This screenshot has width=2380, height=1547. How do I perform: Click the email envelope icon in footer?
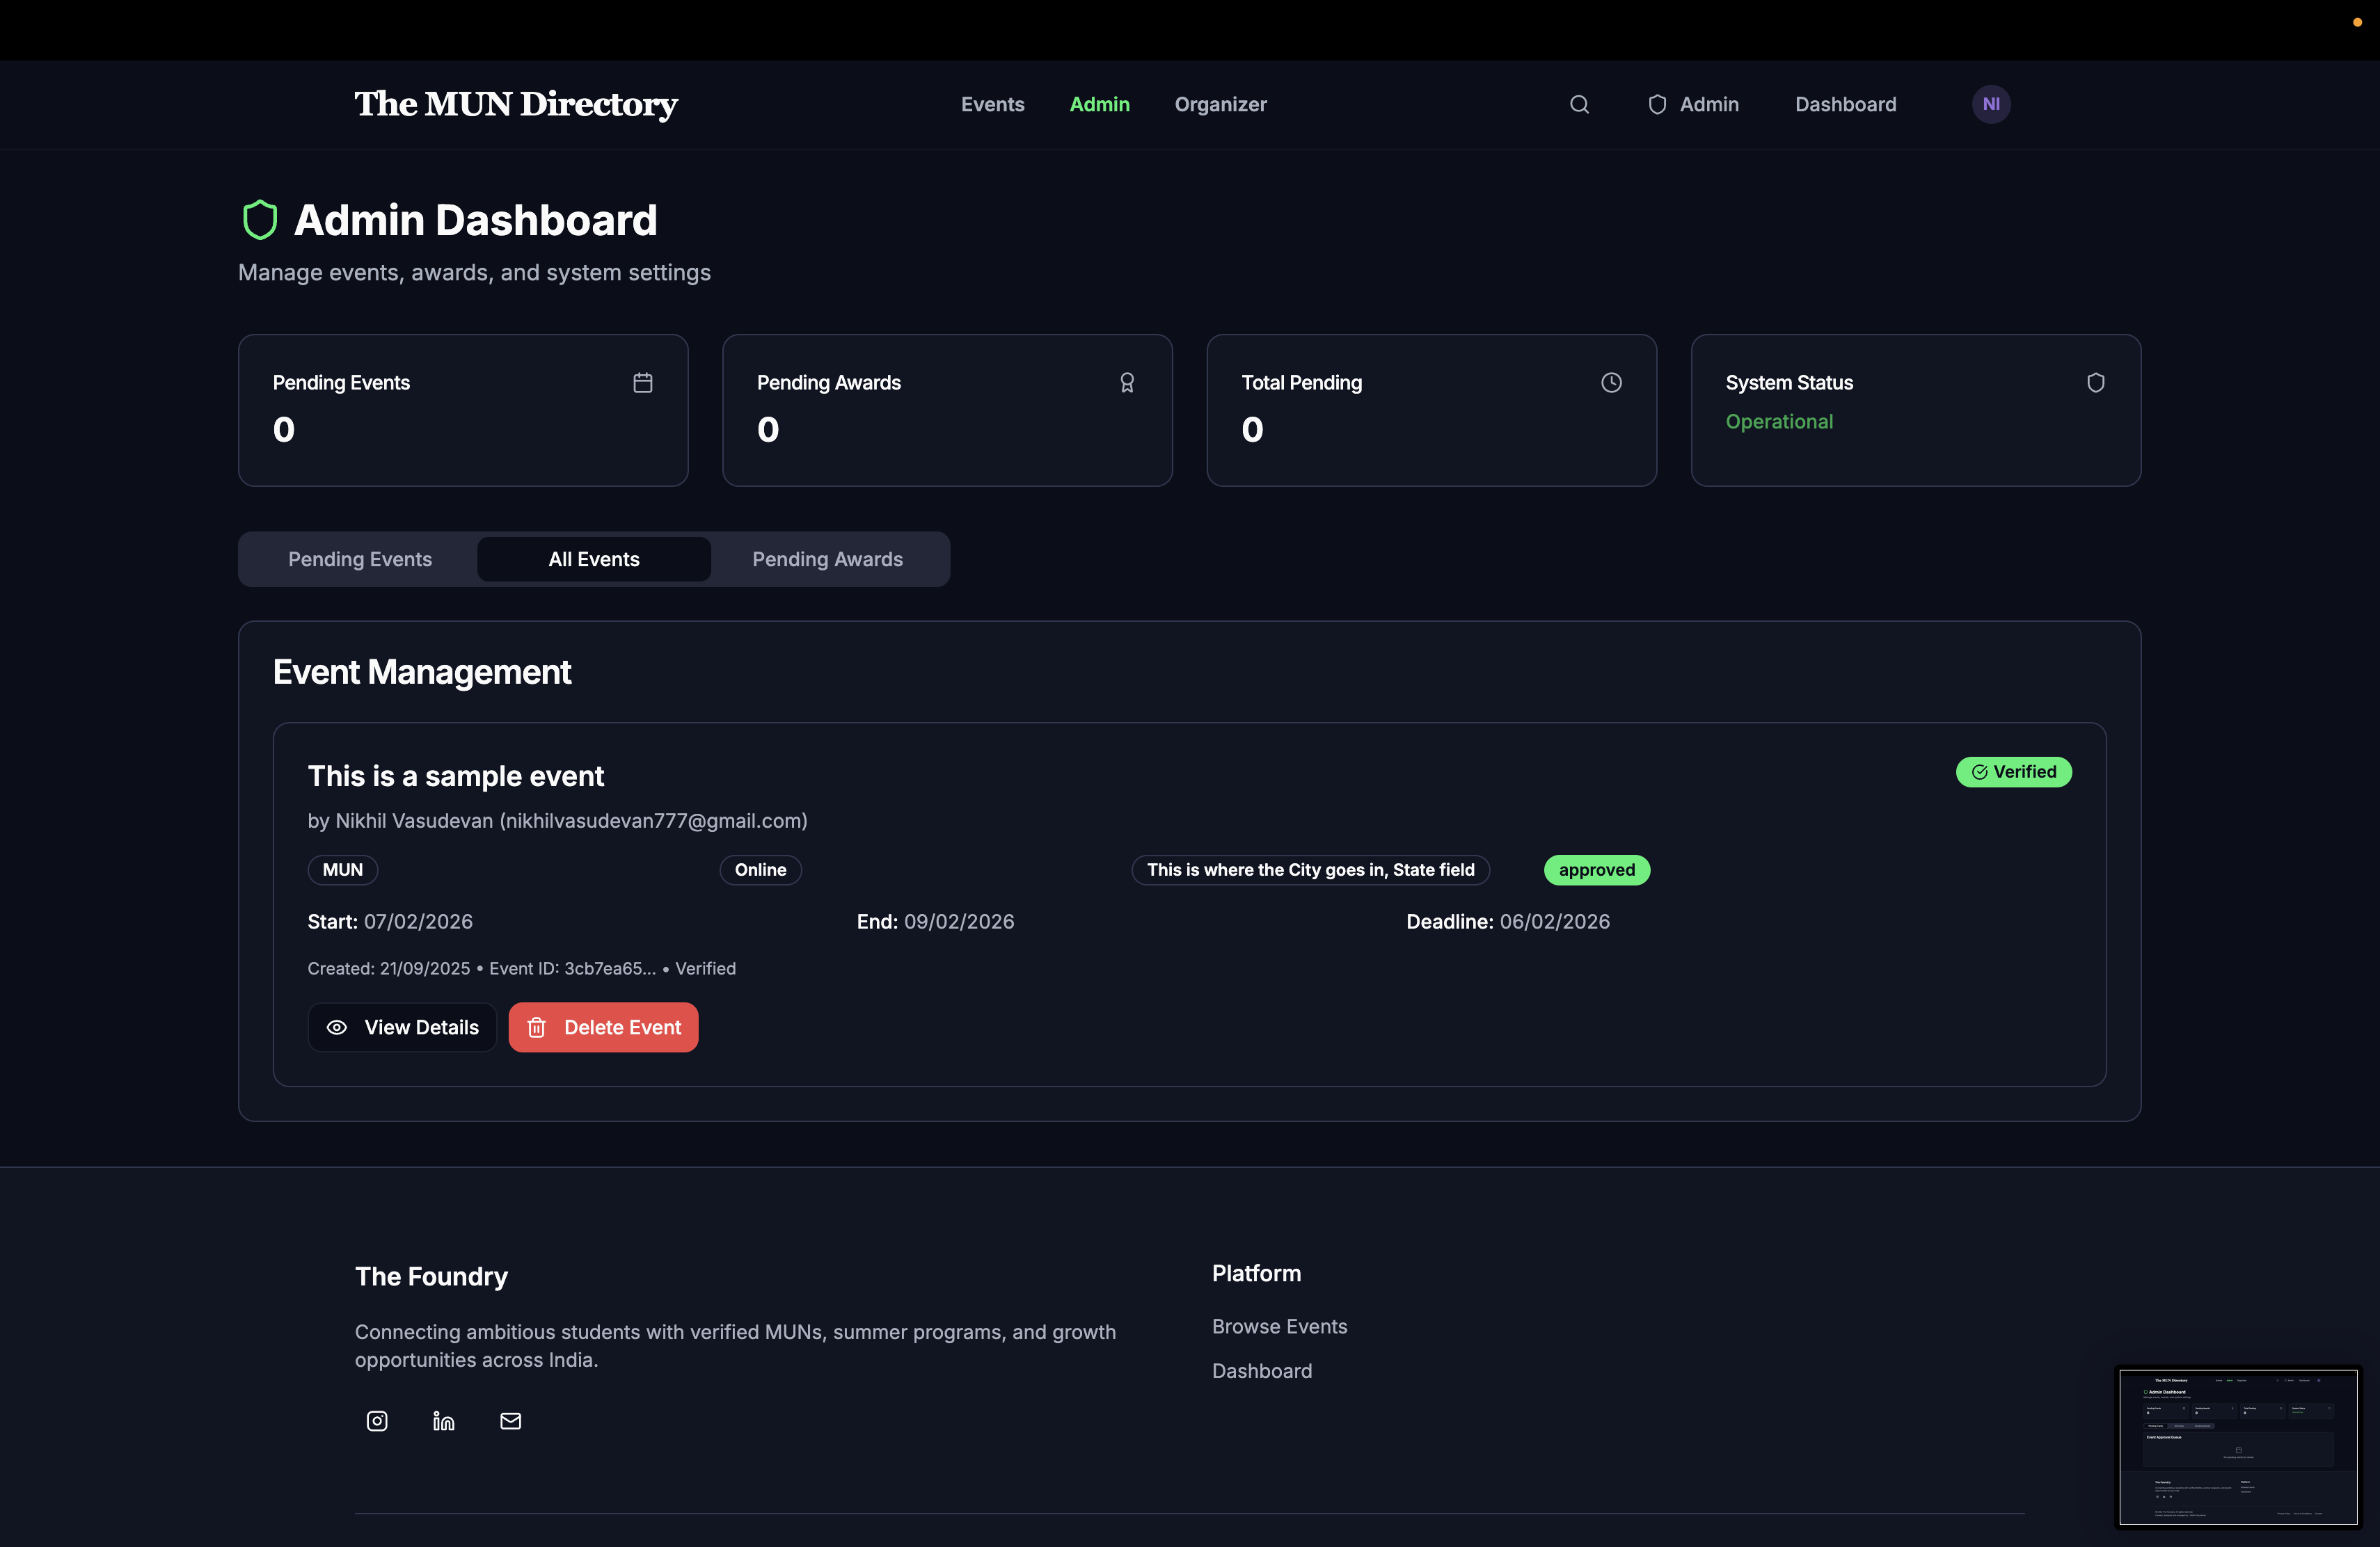[x=510, y=1421]
